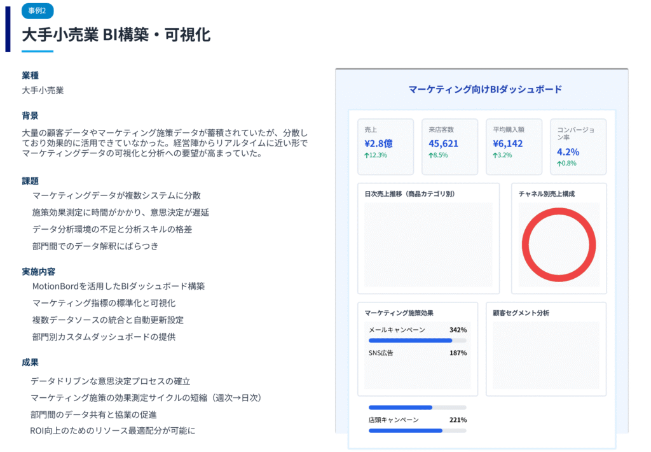
Task: Click the green up arrow under 売上
Action: point(367,155)
